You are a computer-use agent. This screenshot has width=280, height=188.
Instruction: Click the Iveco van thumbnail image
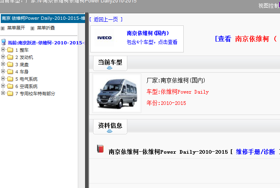117,93
